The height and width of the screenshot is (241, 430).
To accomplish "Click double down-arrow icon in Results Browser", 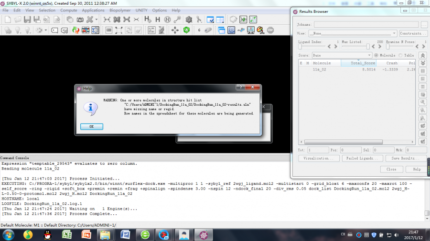I will click(423, 63).
